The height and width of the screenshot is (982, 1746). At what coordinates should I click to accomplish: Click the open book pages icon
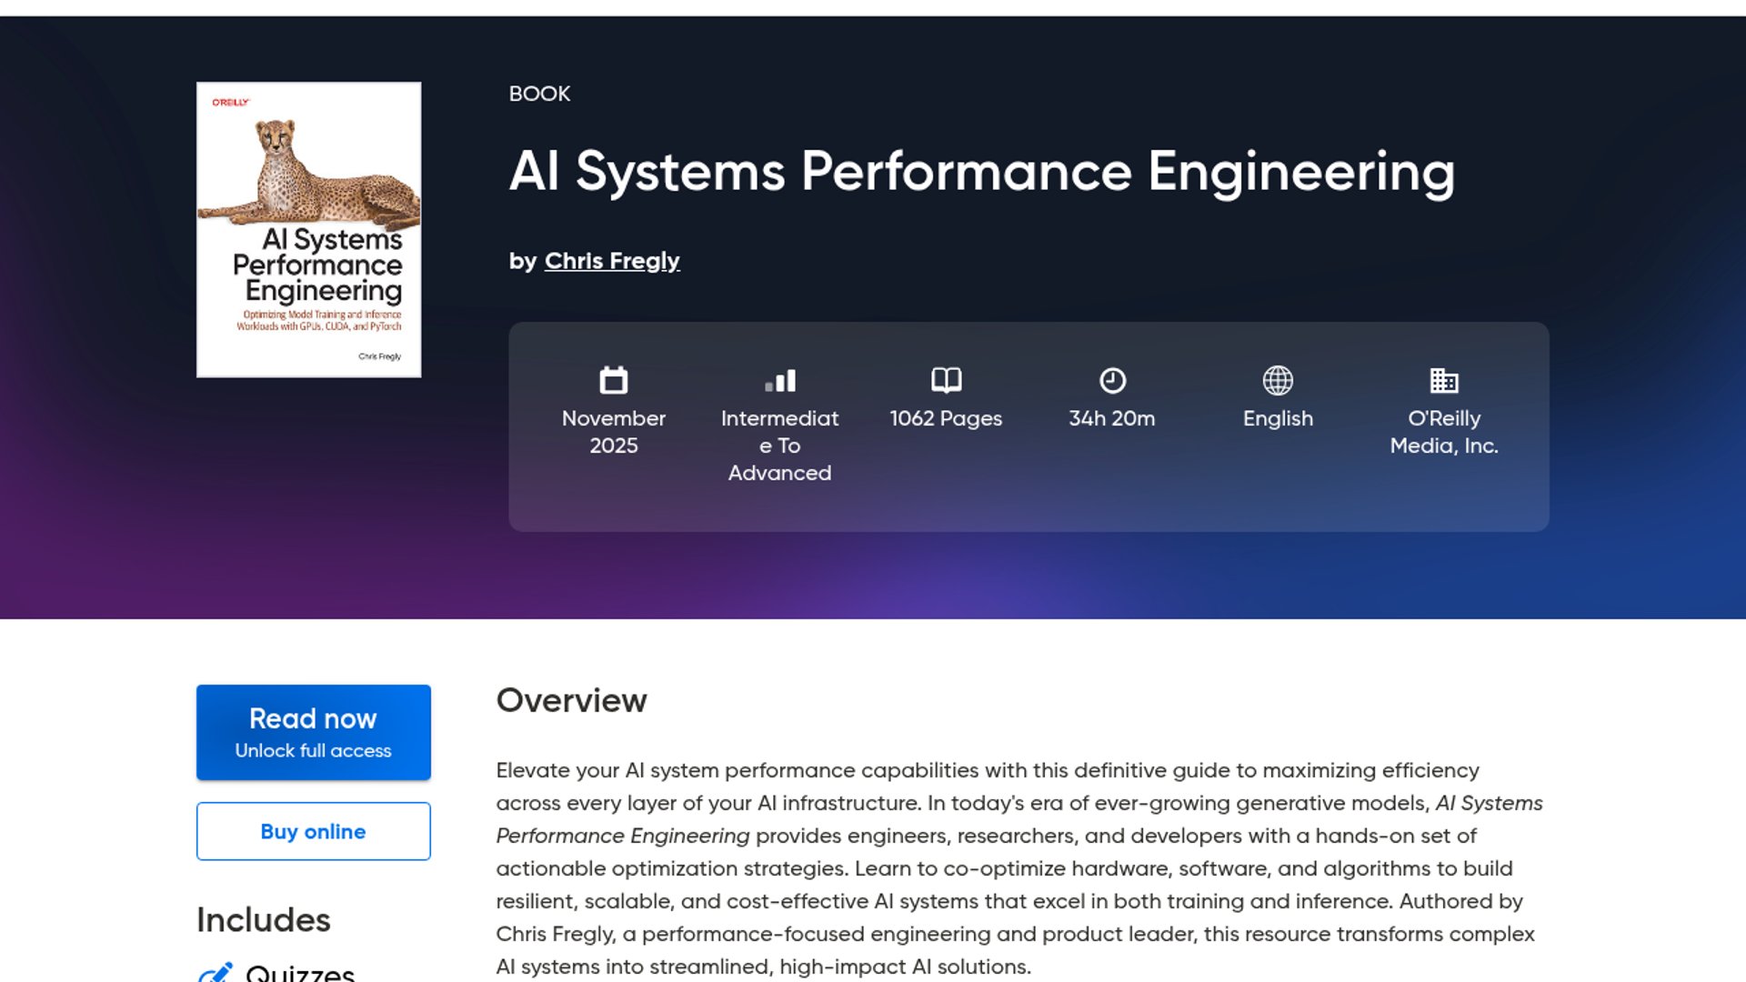click(x=946, y=380)
